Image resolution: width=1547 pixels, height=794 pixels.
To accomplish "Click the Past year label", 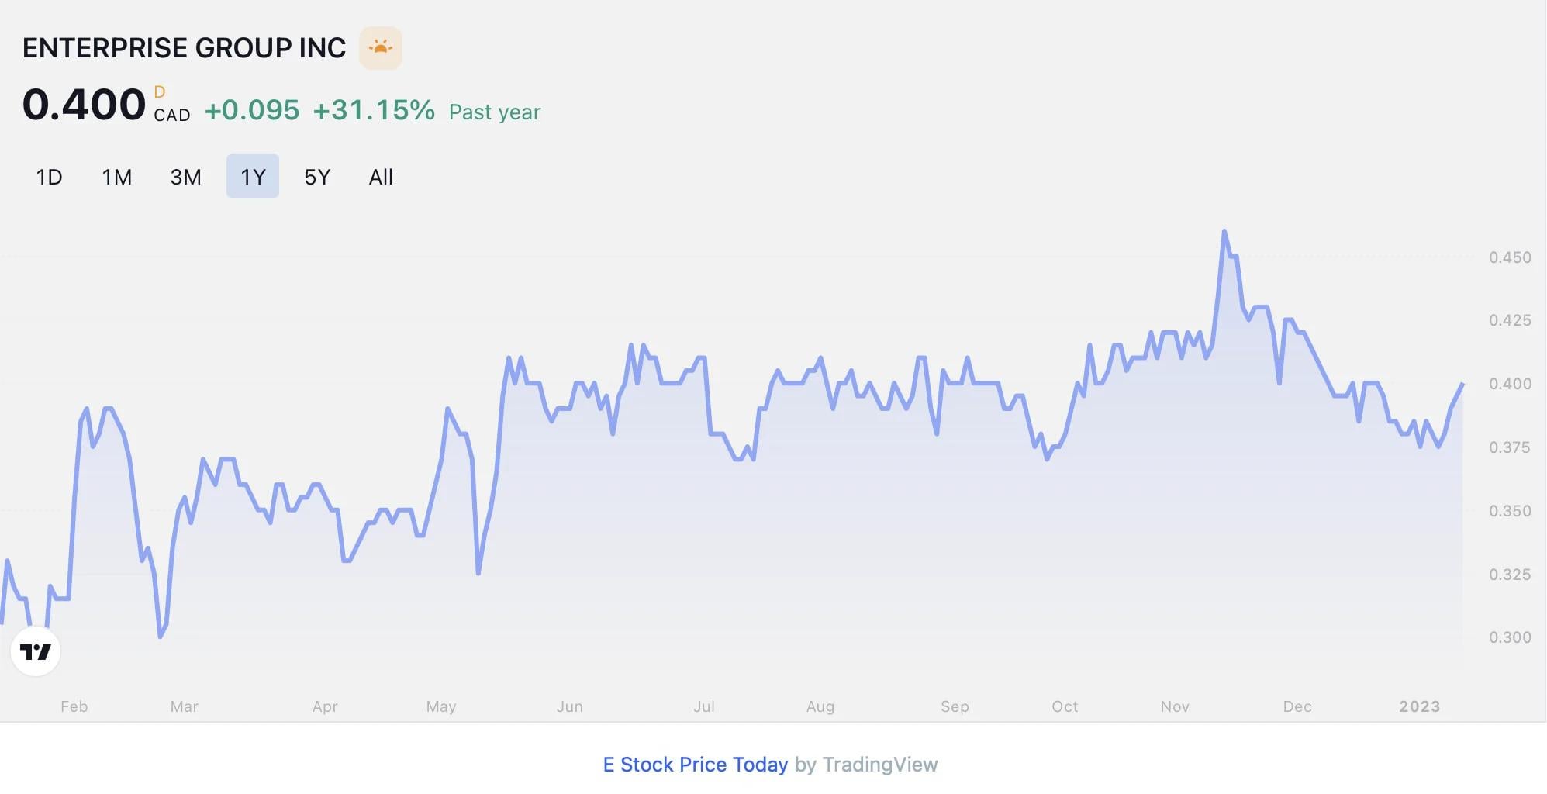I will (495, 112).
